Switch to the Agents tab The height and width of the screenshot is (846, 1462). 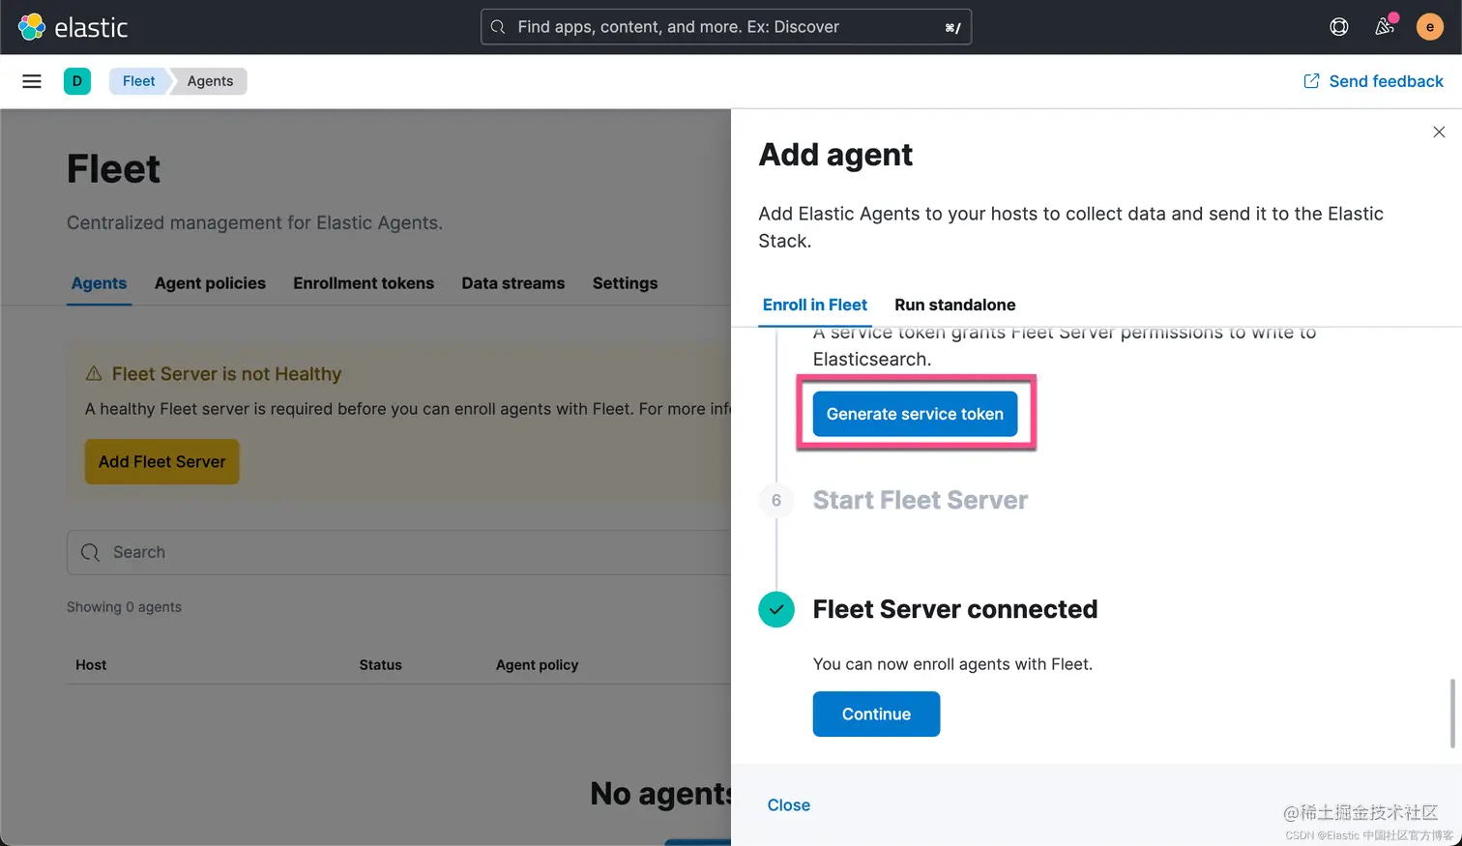click(x=99, y=283)
